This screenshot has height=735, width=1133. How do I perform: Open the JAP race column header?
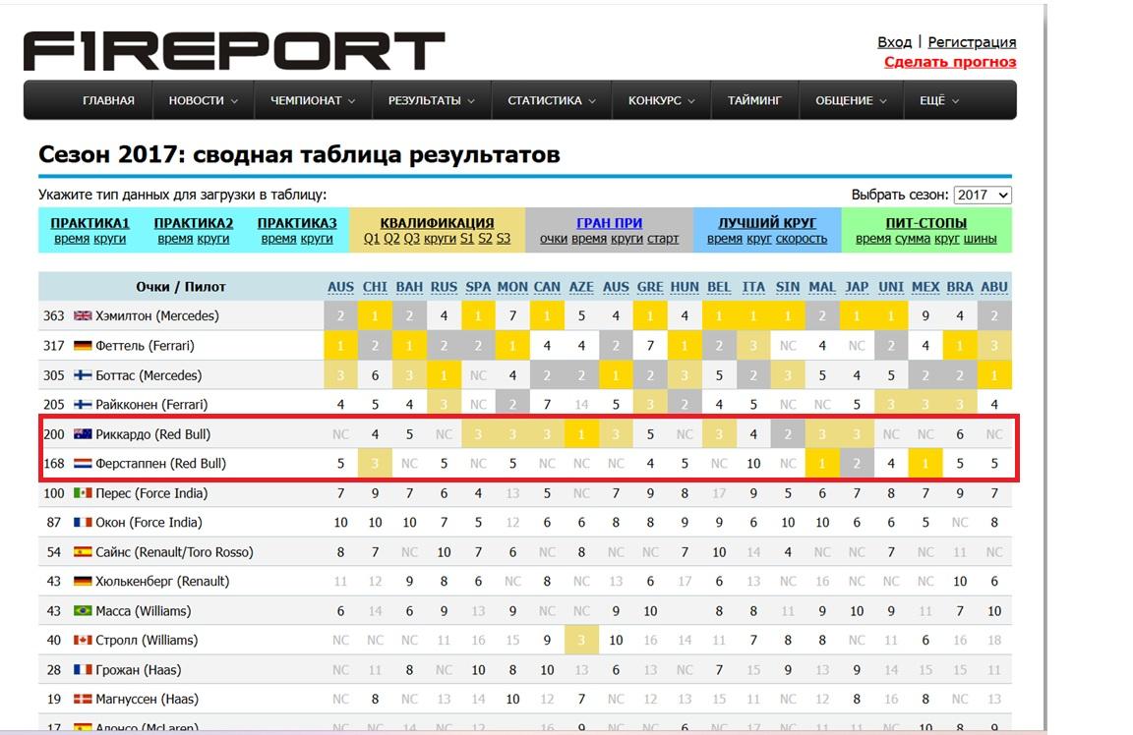(857, 287)
